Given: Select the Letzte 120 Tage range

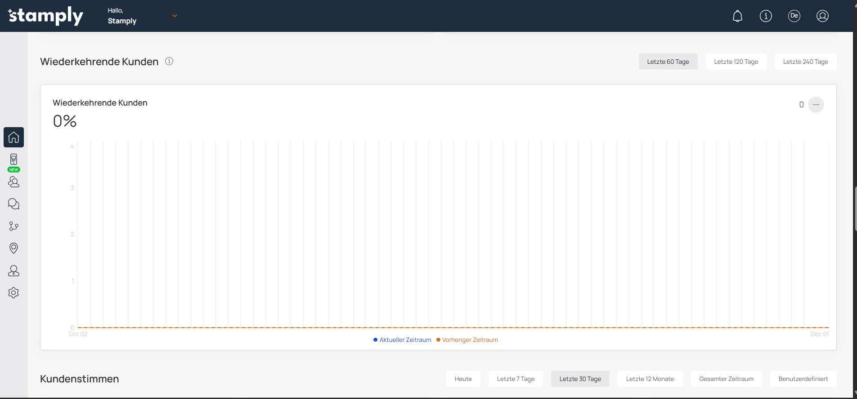Looking at the screenshot, I should point(736,62).
